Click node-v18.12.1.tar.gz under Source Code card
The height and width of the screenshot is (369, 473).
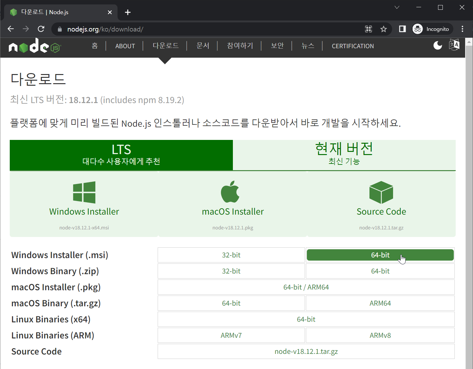(x=381, y=228)
